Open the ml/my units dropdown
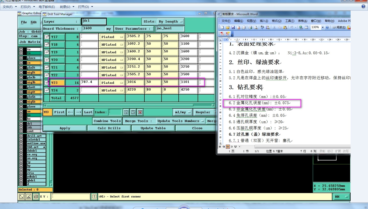 click(x=182, y=112)
